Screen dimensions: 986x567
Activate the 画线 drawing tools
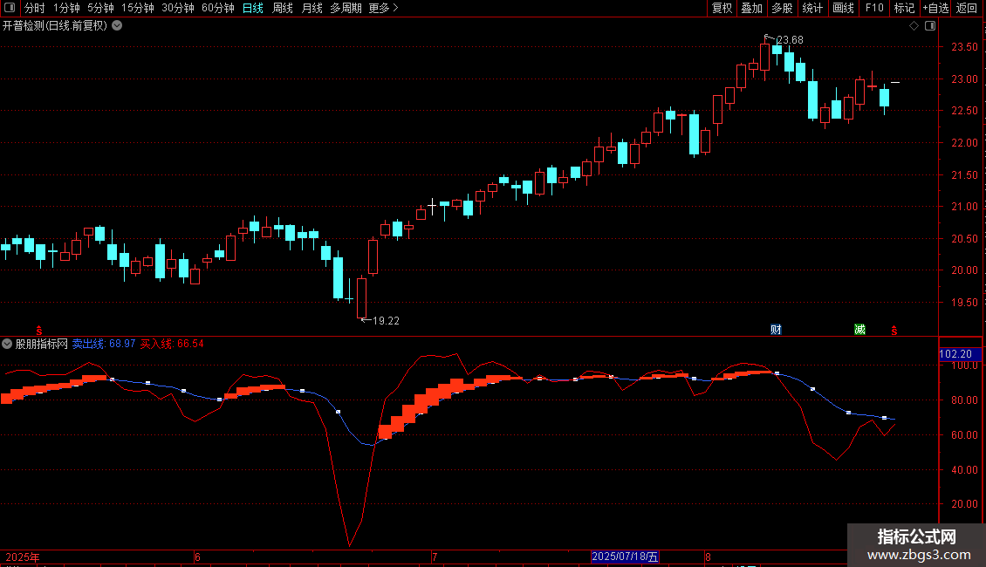[x=843, y=8]
